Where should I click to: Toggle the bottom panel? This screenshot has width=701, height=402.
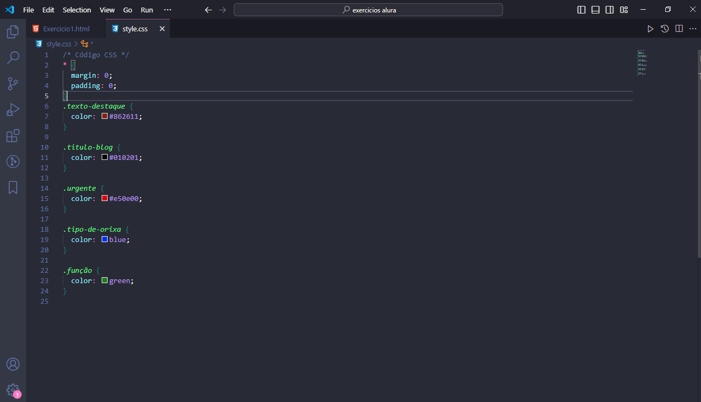pyautogui.click(x=596, y=10)
